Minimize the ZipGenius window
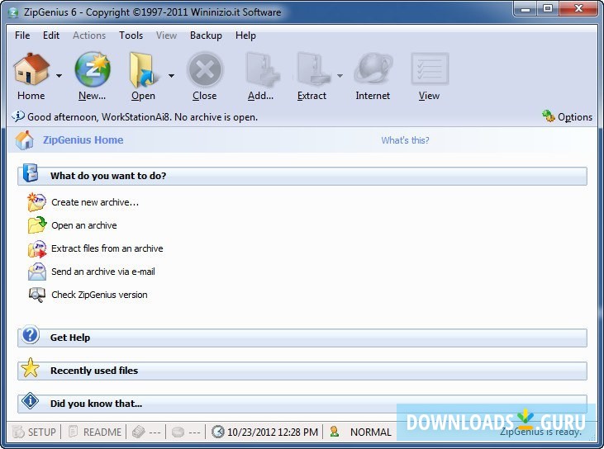Image resolution: width=604 pixels, height=449 pixels. tap(525, 9)
